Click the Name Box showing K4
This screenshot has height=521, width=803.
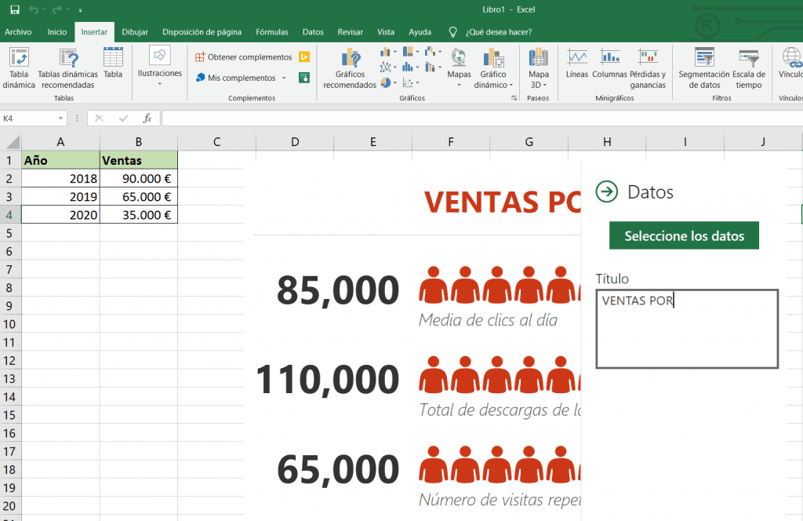(28, 118)
